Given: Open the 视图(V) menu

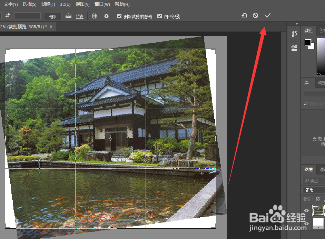Looking at the screenshot, I should pyautogui.click(x=82, y=4).
